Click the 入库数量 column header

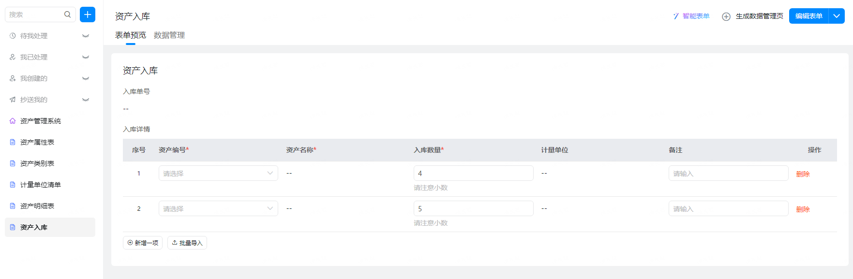pos(429,150)
